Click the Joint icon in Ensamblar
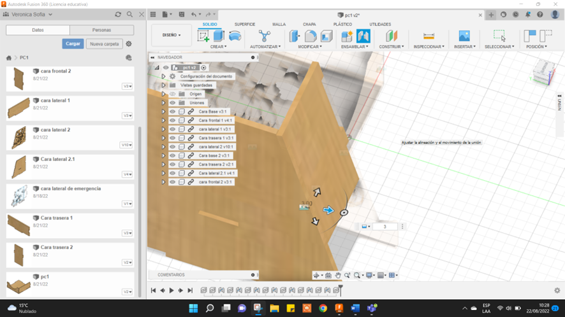This screenshot has width=565, height=317. [363, 36]
